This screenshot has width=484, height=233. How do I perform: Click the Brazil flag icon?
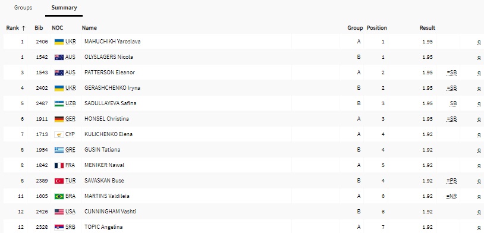[x=59, y=196]
